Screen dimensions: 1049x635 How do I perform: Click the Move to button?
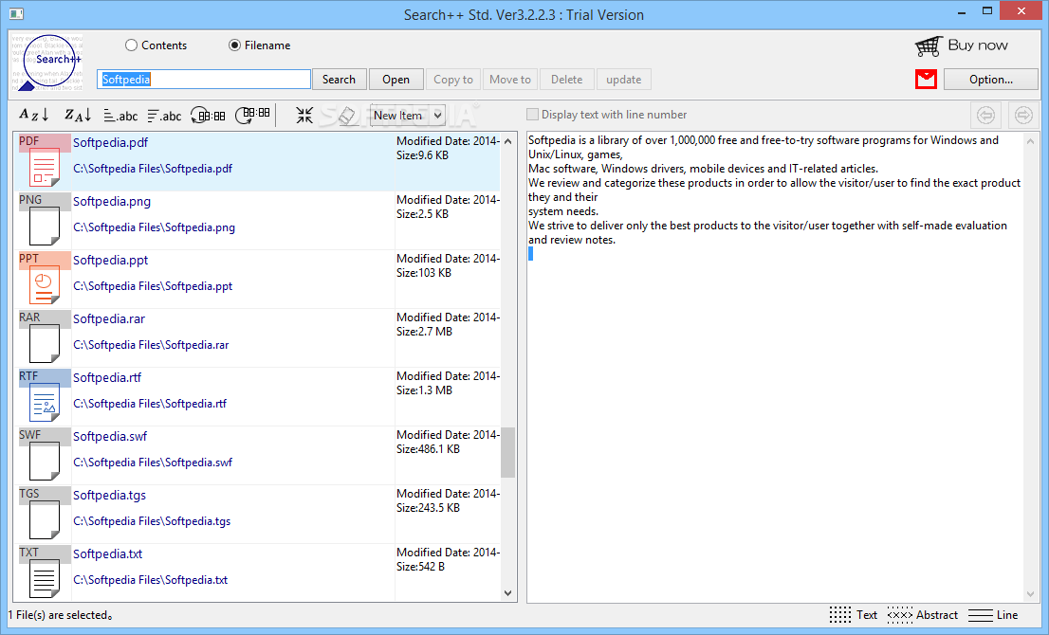pyautogui.click(x=509, y=80)
